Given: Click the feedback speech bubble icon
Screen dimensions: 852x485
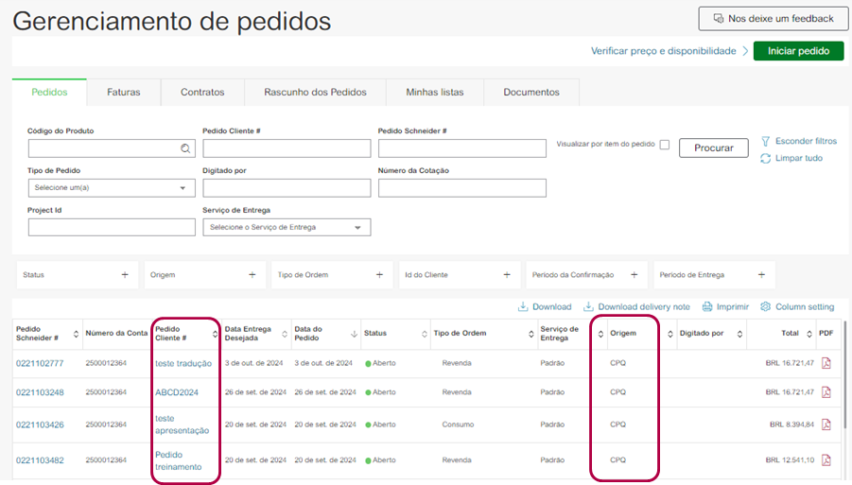Looking at the screenshot, I should (x=719, y=19).
